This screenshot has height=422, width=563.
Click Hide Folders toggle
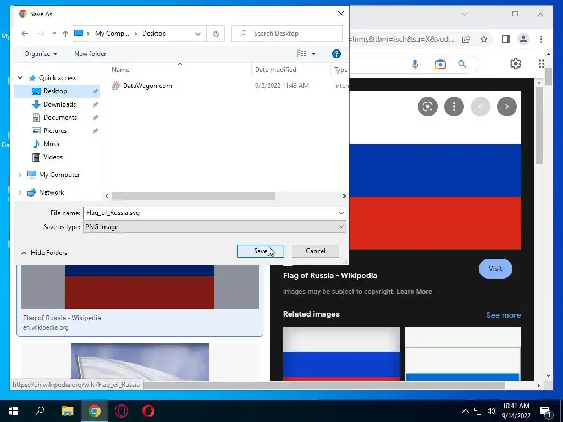click(44, 253)
